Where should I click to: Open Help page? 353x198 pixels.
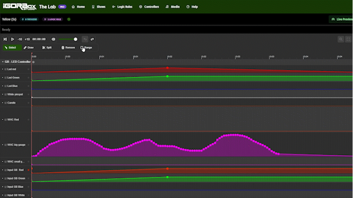coord(192,7)
